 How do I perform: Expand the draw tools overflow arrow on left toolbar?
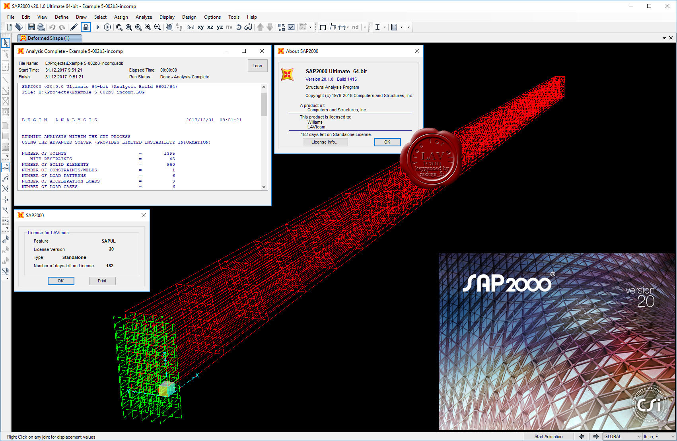click(x=7, y=156)
